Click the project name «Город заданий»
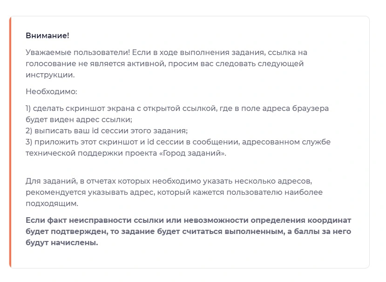Screen dimensions: 386x282 click(193, 153)
